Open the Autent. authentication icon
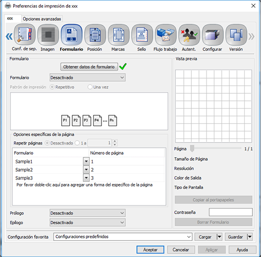The image size is (261, 257). click(189, 35)
